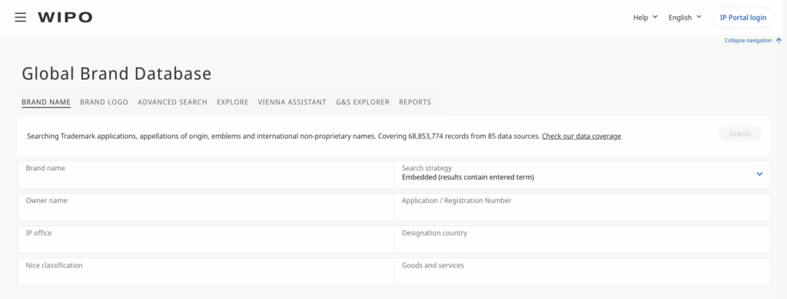The width and height of the screenshot is (787, 299).
Task: Open the Advanced Search tab
Action: pyautogui.click(x=172, y=102)
